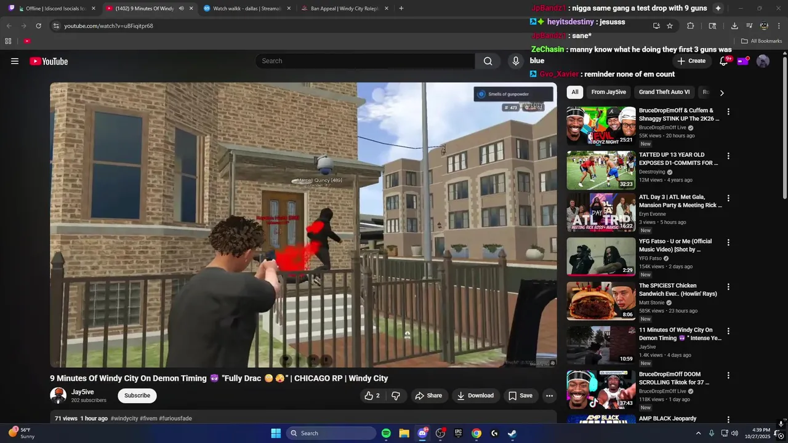The image size is (788, 443).
Task: Download the video
Action: (475, 396)
